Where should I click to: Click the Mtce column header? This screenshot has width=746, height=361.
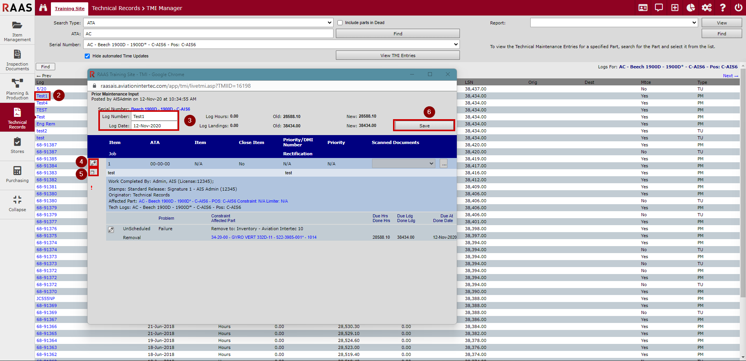646,82
